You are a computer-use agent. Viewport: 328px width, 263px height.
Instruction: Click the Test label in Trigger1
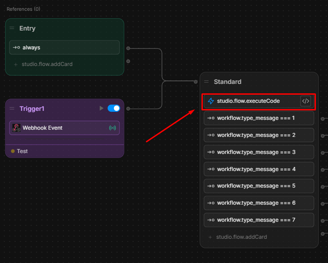pyautogui.click(x=22, y=151)
